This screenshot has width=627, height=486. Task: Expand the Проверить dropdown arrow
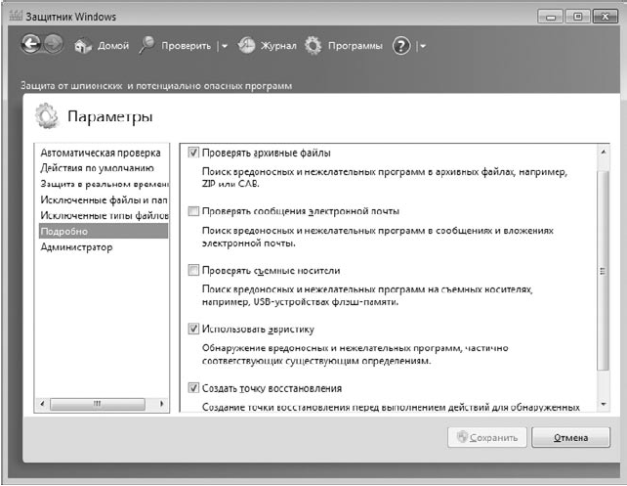click(x=225, y=46)
